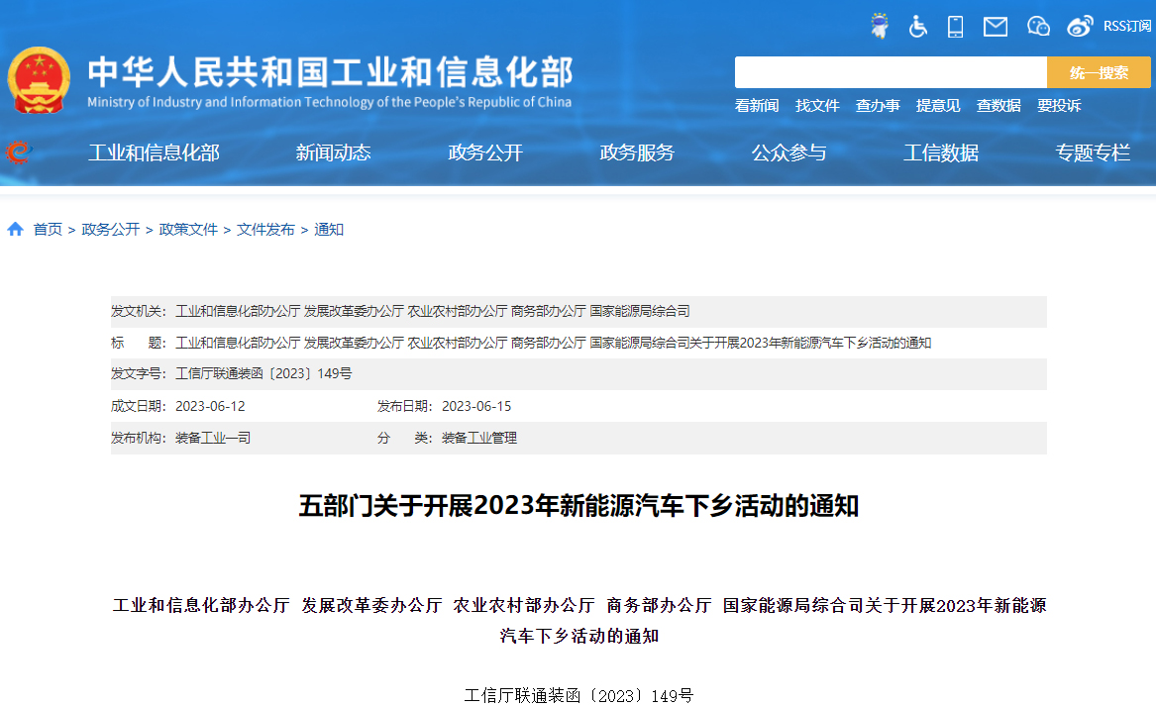Click the robot assistant icon

point(879,27)
